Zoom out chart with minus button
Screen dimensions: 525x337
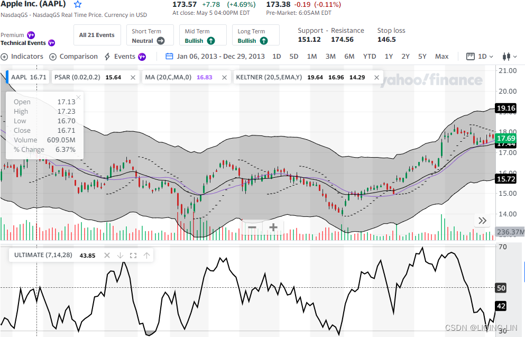252,227
